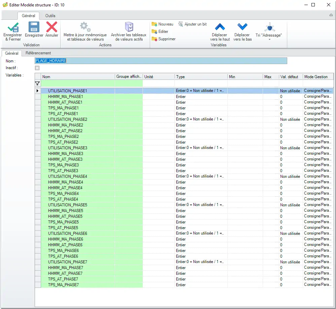Click the Nom filter cell in the filter row

(78, 84)
